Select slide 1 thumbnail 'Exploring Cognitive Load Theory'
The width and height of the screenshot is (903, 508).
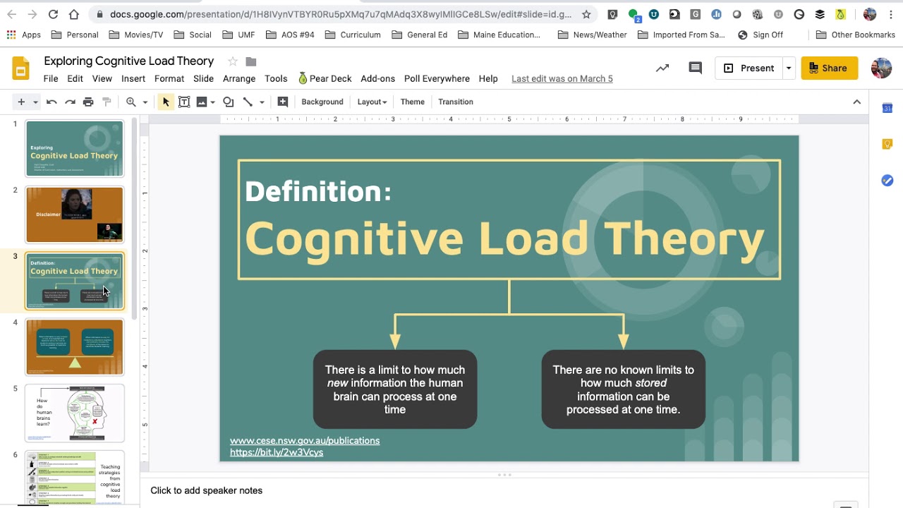click(75, 149)
